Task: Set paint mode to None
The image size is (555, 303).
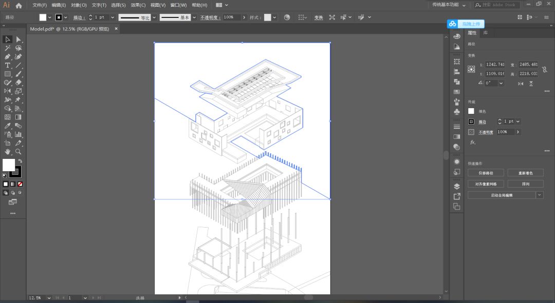Action: (x=20, y=184)
